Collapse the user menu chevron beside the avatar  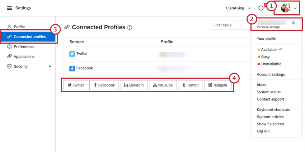295,8
